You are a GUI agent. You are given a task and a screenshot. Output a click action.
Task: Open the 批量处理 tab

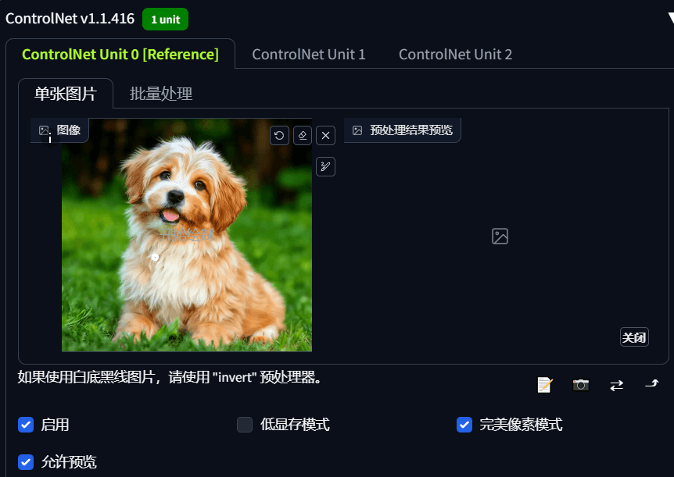point(161,94)
